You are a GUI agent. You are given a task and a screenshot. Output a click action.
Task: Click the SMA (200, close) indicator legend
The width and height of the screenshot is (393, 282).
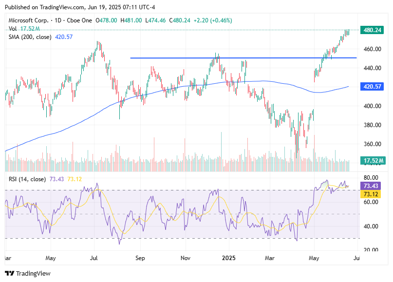(30, 37)
